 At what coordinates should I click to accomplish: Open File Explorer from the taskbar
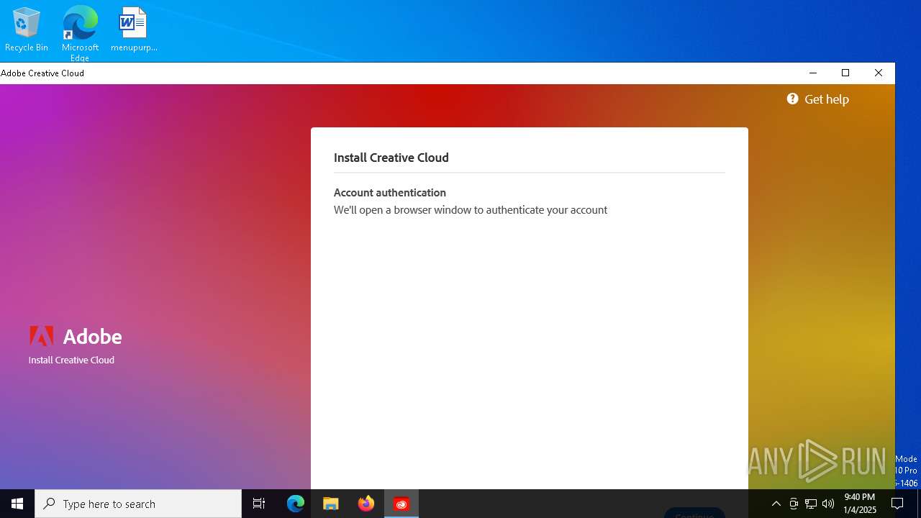[331, 504]
